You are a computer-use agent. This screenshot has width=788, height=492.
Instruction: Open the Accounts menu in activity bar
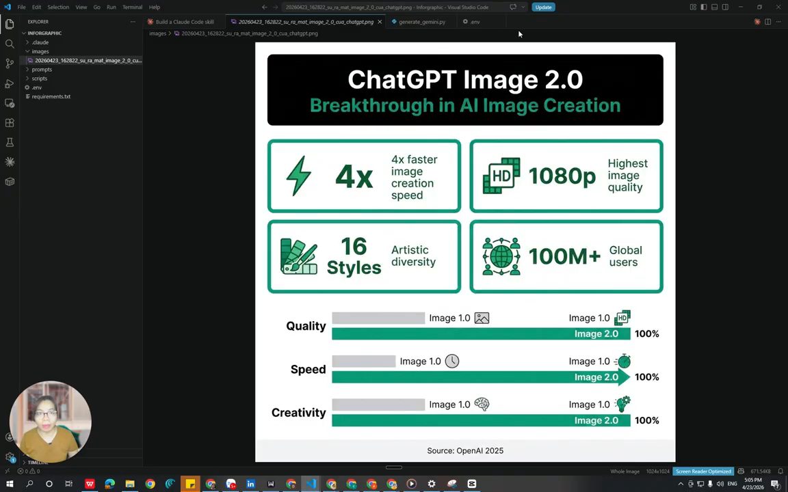pos(10,437)
